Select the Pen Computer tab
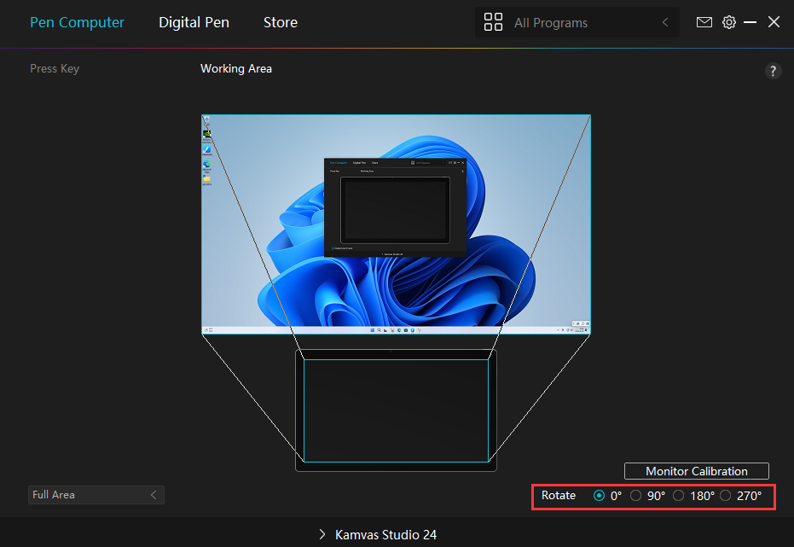 point(77,22)
